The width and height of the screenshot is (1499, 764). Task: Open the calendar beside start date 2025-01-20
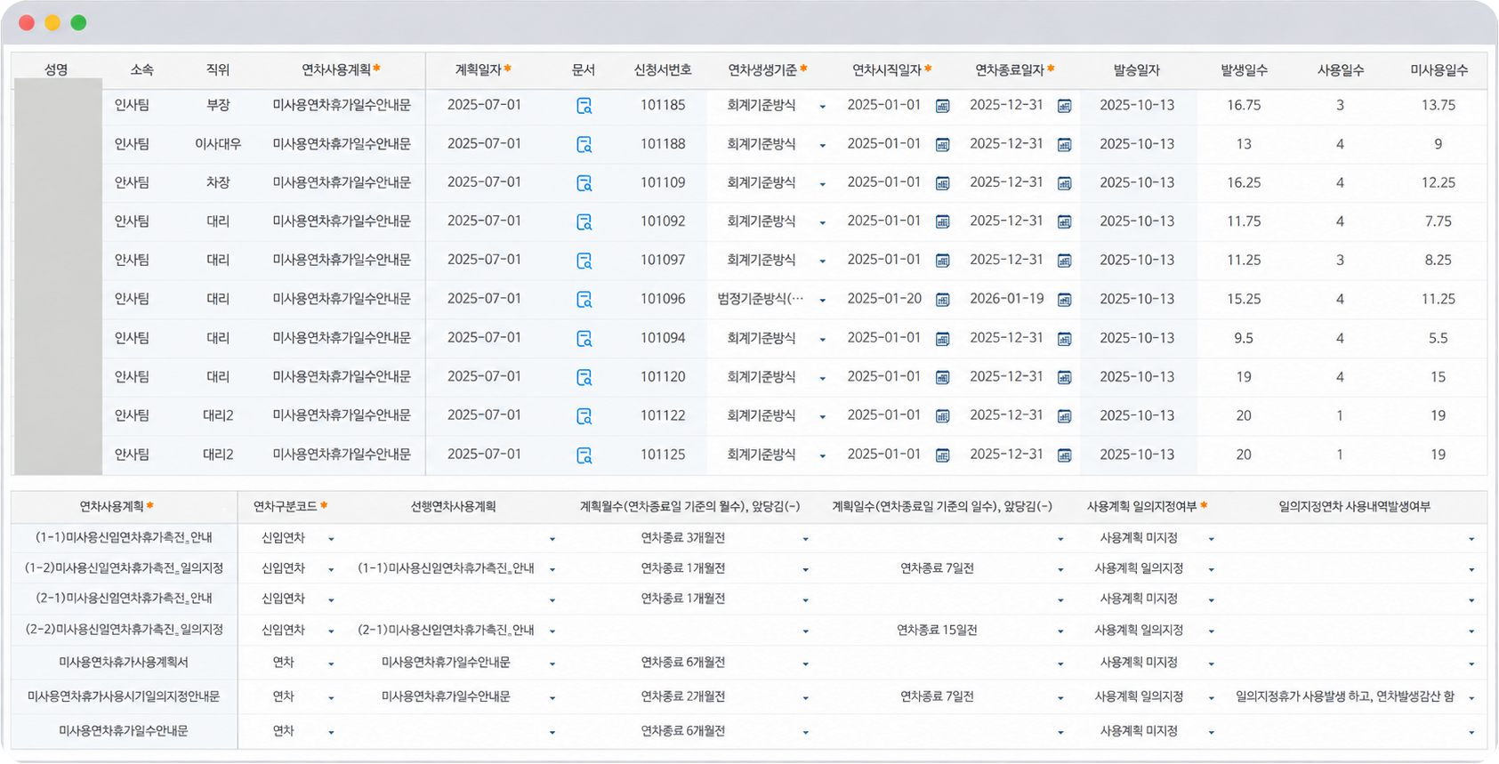pos(942,300)
